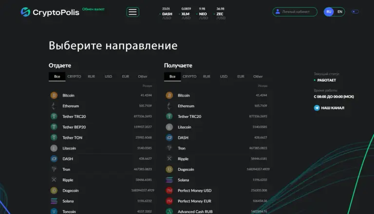Click DASH icon in Получаете list
This screenshot has width=374, height=214.
click(x=169, y=138)
